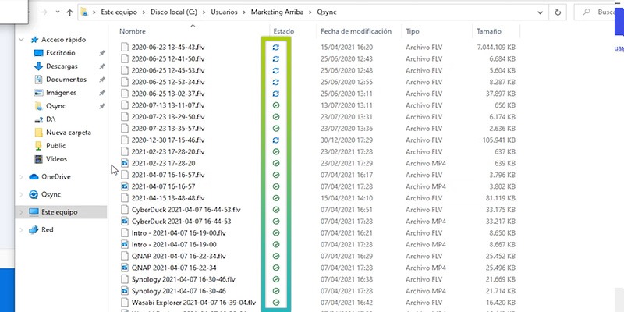Sort by Tamaño column header
Screen dimensions: 624x312
click(489, 31)
